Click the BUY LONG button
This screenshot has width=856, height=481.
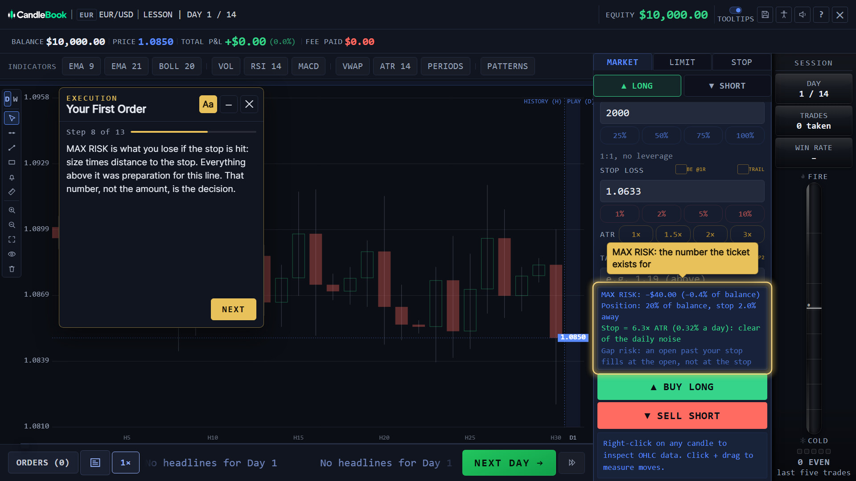pos(682,387)
